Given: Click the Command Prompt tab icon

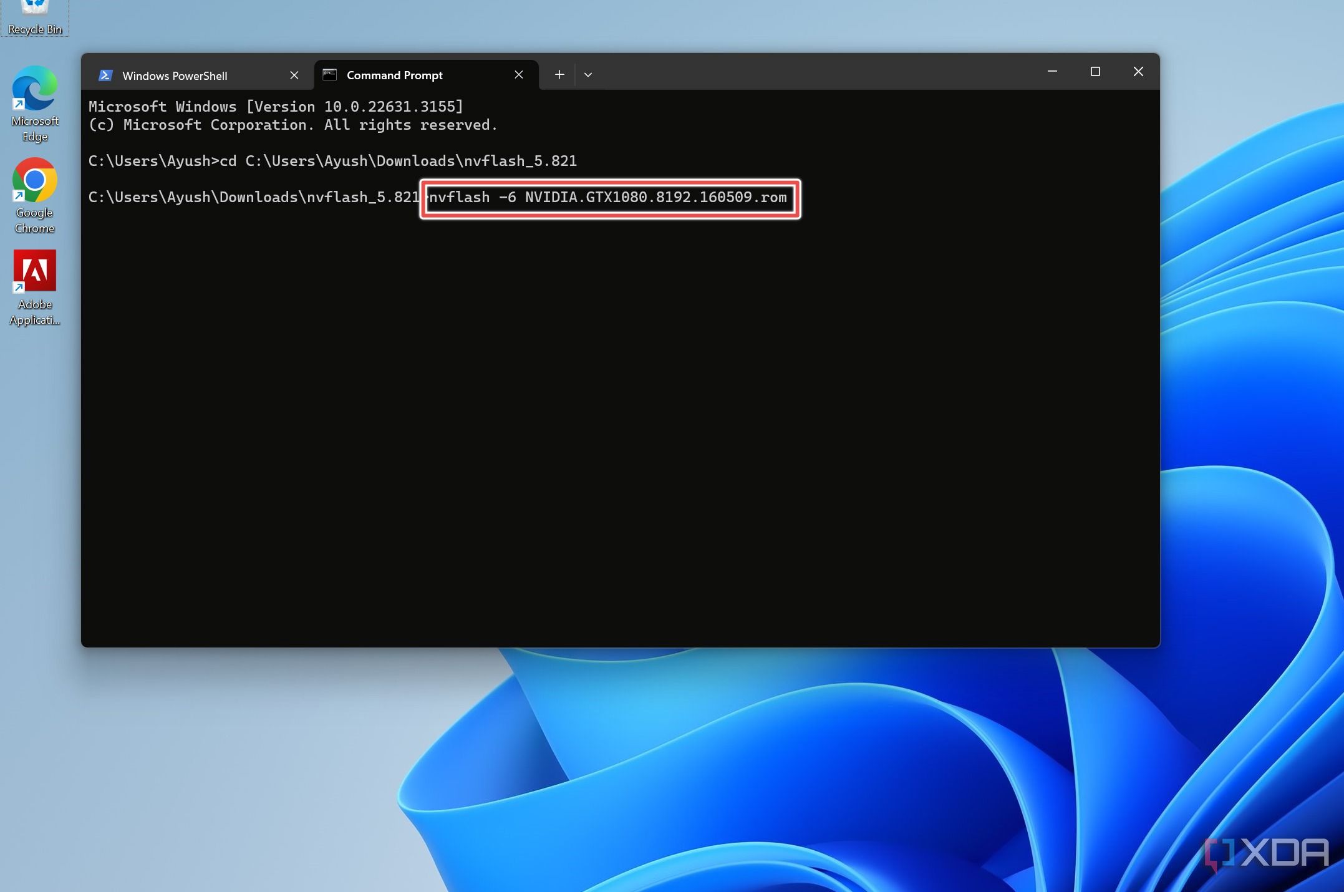Looking at the screenshot, I should (330, 75).
